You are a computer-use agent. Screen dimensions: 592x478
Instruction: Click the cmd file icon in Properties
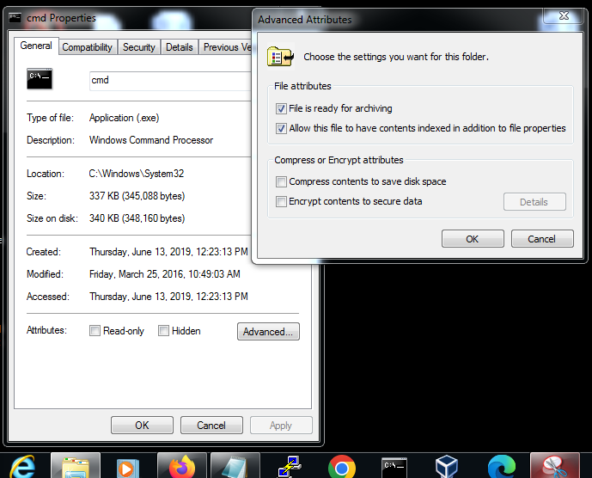(x=40, y=78)
